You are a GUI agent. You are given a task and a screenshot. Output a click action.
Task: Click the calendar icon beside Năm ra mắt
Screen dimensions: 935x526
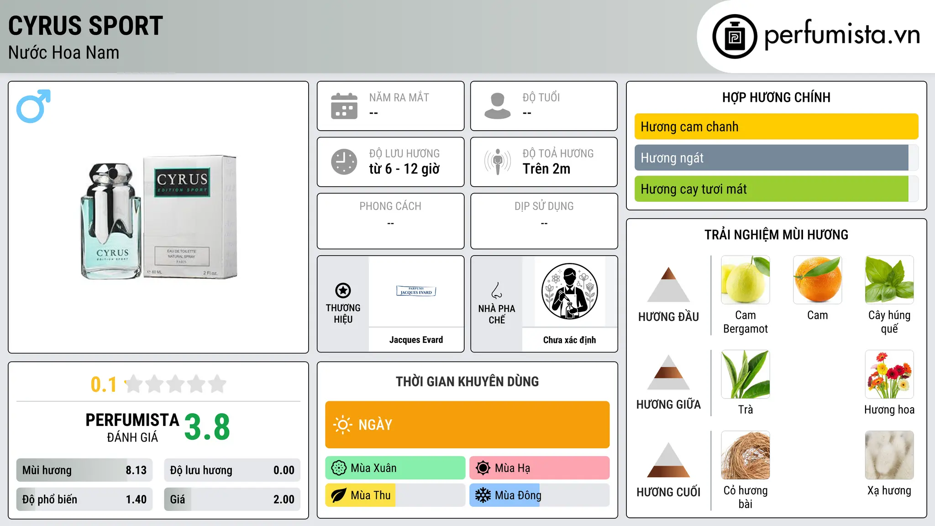(344, 106)
